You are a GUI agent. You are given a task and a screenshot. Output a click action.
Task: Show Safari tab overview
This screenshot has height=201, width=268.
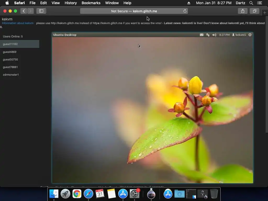pos(254,11)
